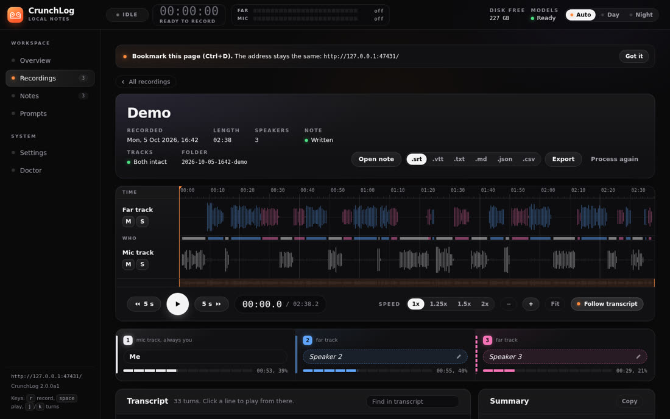Switch theme to Day
This screenshot has height=419, width=670.
(610, 15)
